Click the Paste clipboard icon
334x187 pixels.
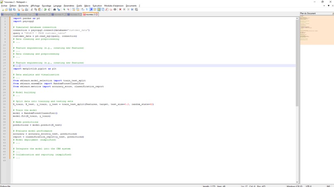40,10
